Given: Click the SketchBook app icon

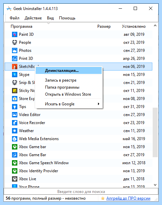Looking at the screenshot, I should coord(15,67).
